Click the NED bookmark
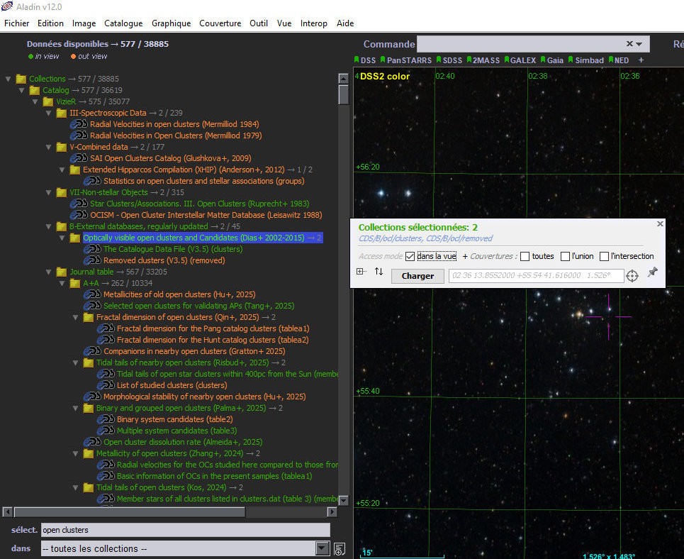Screen dimensions: 684x559 point(619,60)
